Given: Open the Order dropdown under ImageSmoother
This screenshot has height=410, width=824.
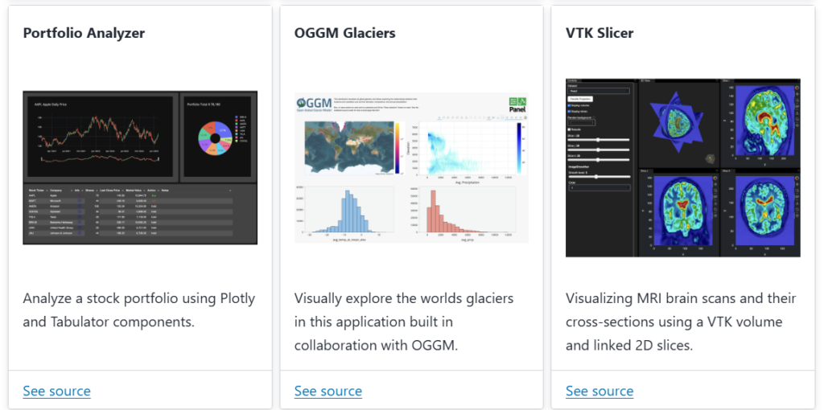Looking at the screenshot, I should click(599, 188).
